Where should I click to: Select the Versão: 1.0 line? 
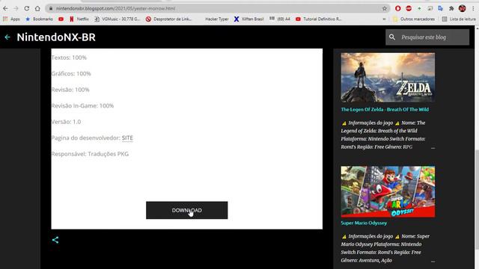[x=67, y=122]
